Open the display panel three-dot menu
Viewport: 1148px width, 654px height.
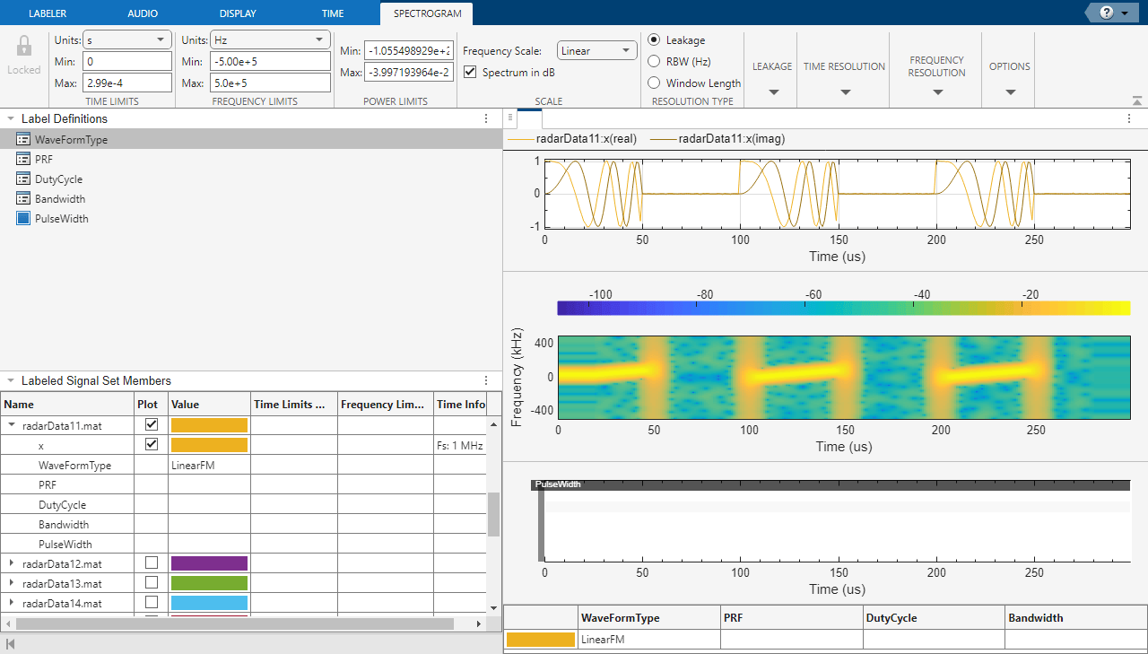1129,118
